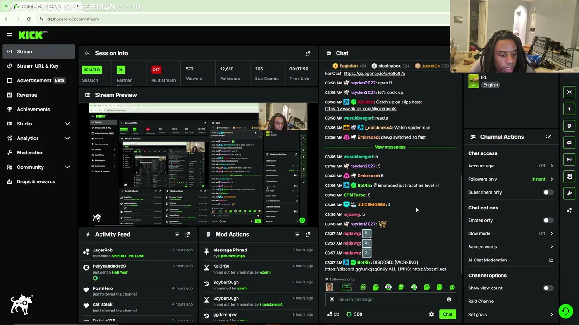Click the Channel Actions widget icon
This screenshot has height=325, width=579.
[570, 176]
